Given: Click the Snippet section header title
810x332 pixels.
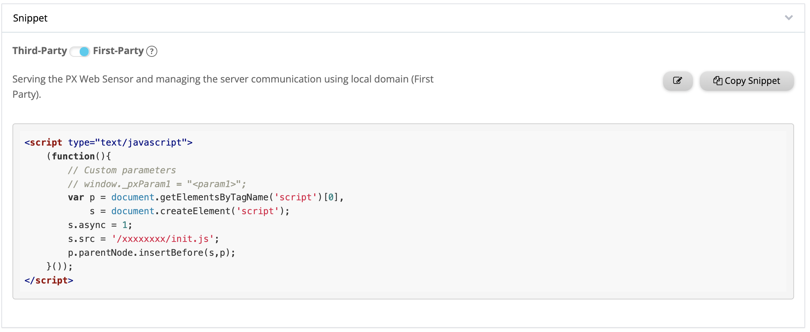Looking at the screenshot, I should [x=30, y=18].
